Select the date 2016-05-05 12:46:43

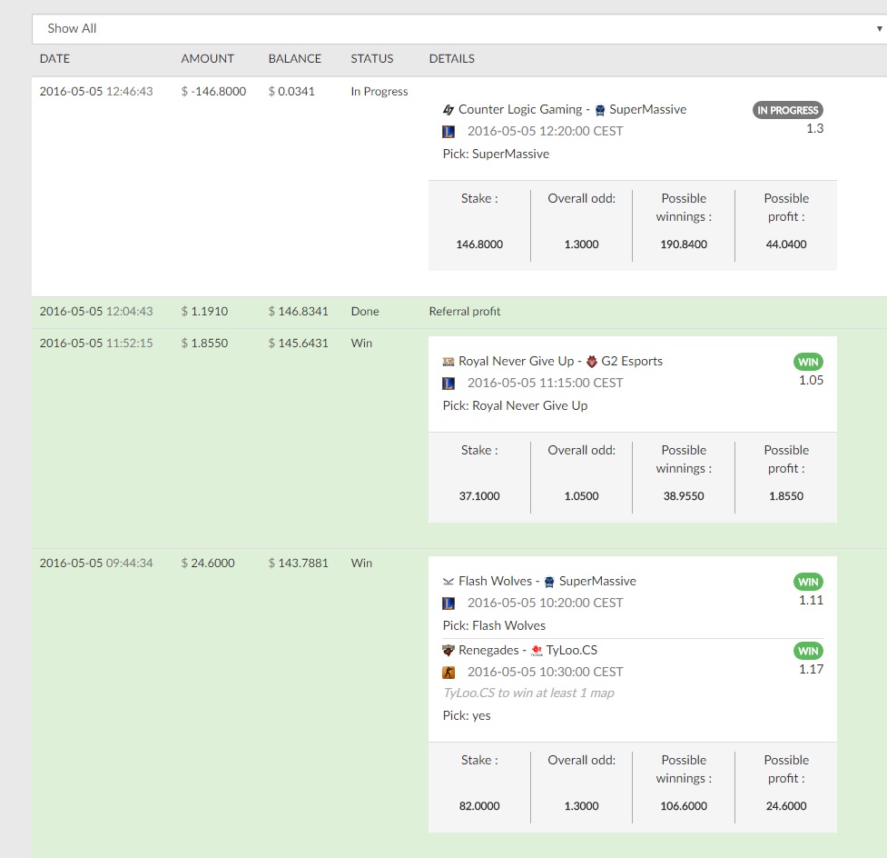click(x=96, y=92)
